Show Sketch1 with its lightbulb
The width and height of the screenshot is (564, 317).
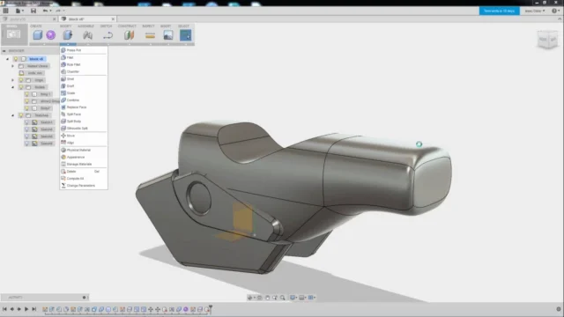point(26,122)
